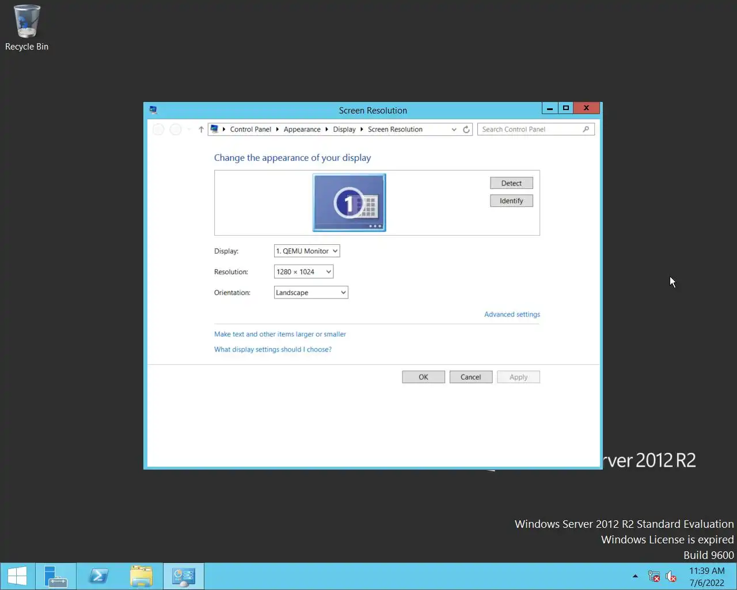This screenshot has width=737, height=590.
Task: Go back using the Back arrow
Action: point(158,130)
